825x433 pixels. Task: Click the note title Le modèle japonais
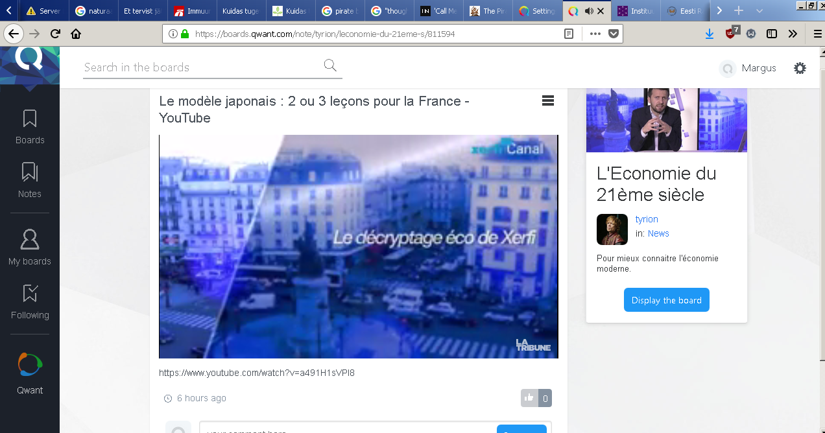(x=314, y=110)
